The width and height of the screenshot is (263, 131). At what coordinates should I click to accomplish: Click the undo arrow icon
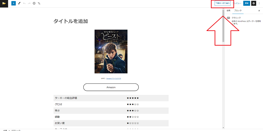(24, 3)
